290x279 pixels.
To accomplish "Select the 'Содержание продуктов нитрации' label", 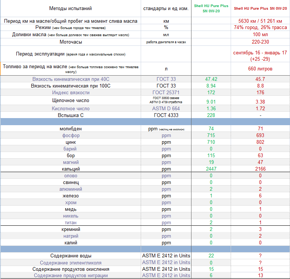I will (71, 276).
